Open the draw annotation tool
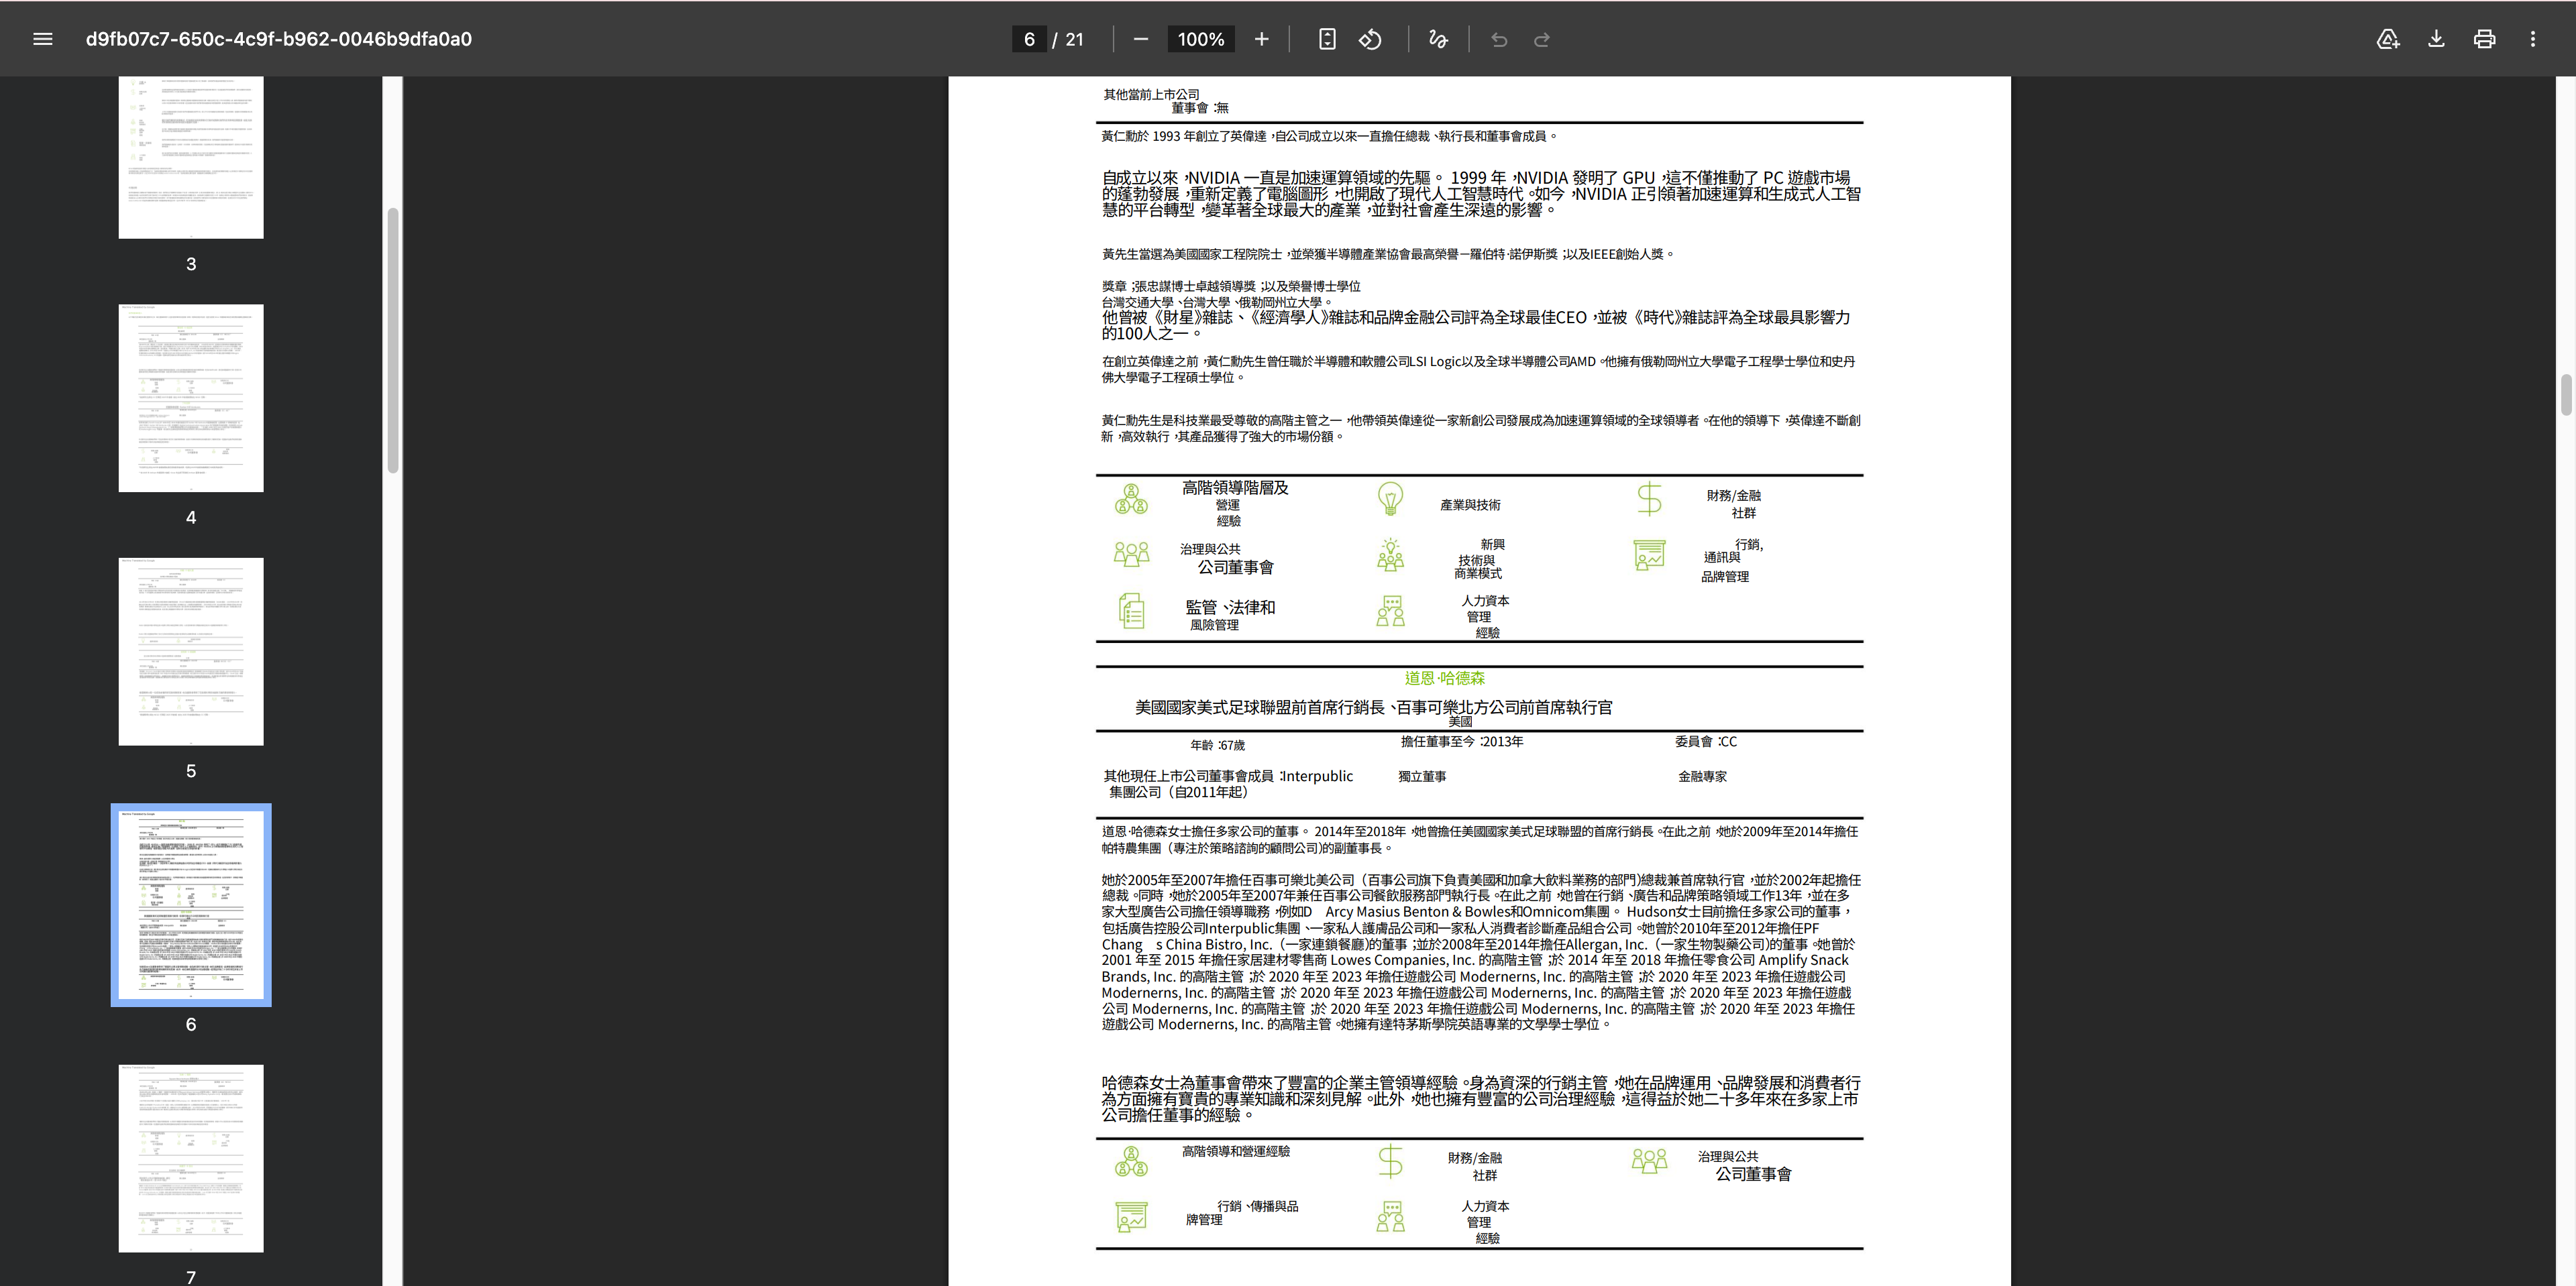Viewport: 2576px width, 1286px height. [x=1437, y=39]
